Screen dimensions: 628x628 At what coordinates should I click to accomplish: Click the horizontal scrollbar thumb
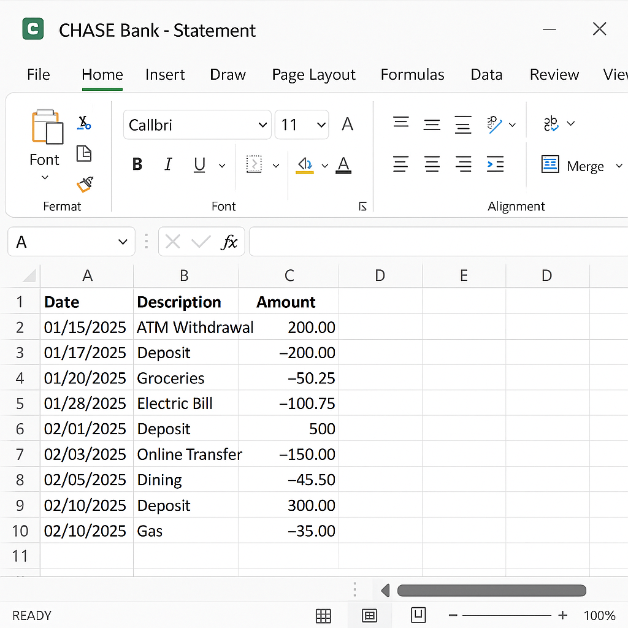(491, 591)
